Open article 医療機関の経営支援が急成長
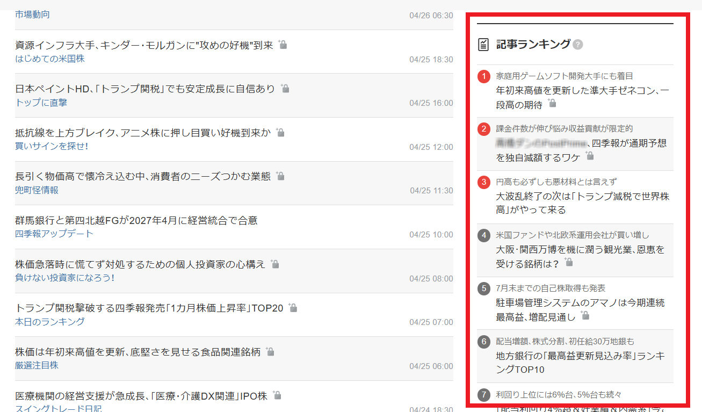This screenshot has height=412, width=702. 141,396
